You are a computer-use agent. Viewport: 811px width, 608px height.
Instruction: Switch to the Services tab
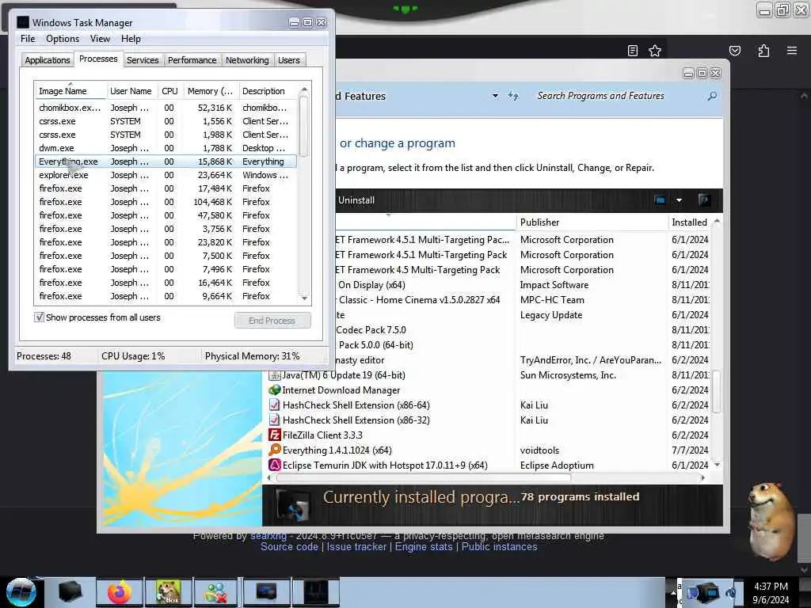[x=143, y=60]
